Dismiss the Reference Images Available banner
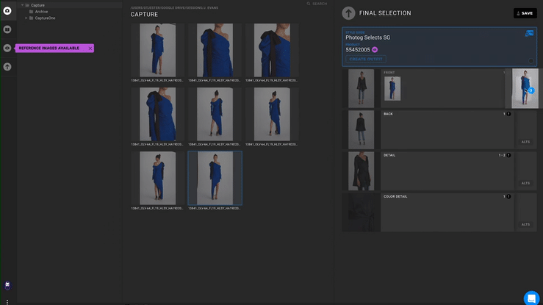Viewport: 543px width, 305px height. (90, 49)
